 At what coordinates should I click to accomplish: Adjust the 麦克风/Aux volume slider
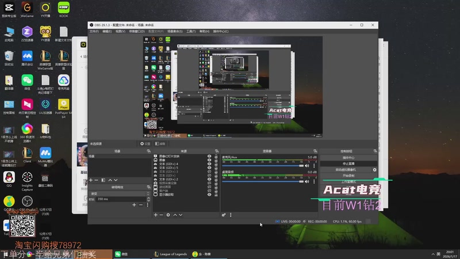coord(263,166)
